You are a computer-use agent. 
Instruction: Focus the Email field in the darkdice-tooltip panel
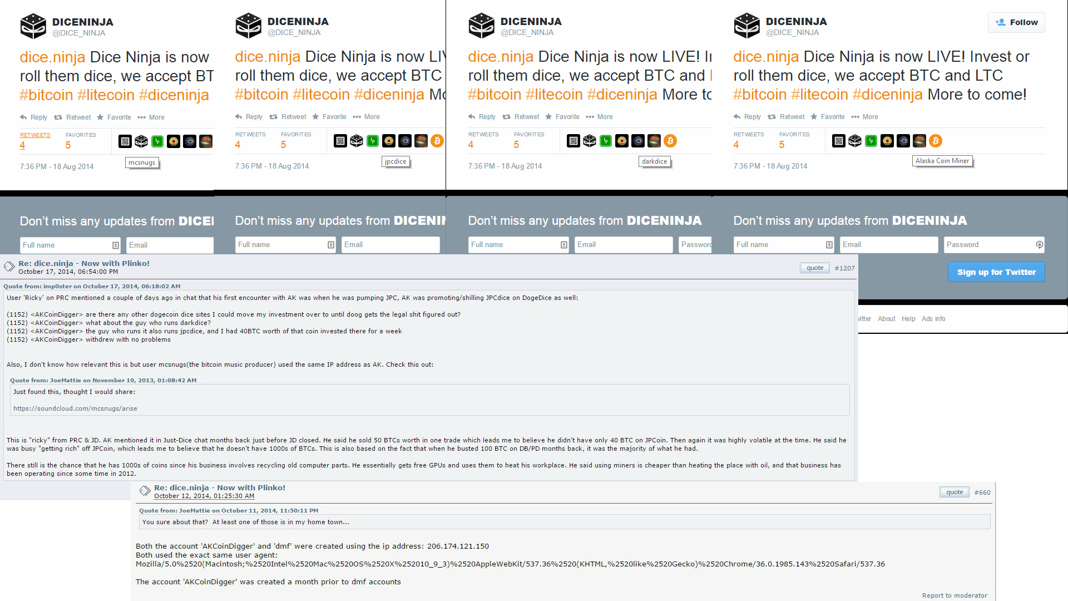[624, 245]
